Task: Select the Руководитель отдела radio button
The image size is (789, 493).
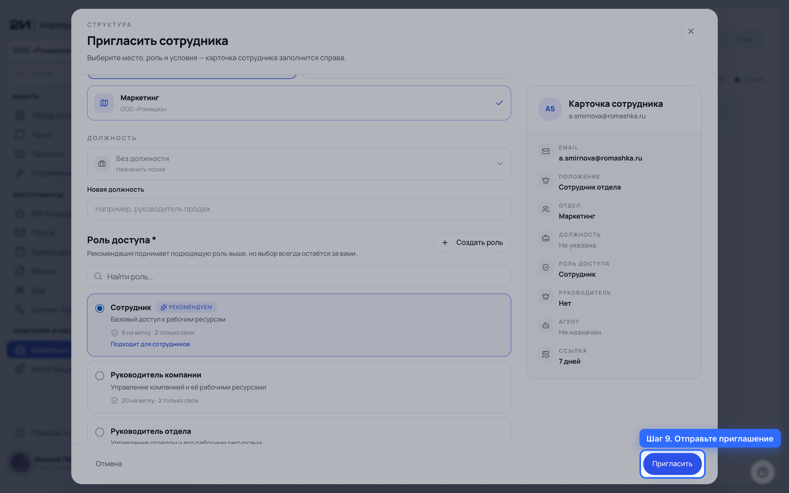Action: [100, 432]
